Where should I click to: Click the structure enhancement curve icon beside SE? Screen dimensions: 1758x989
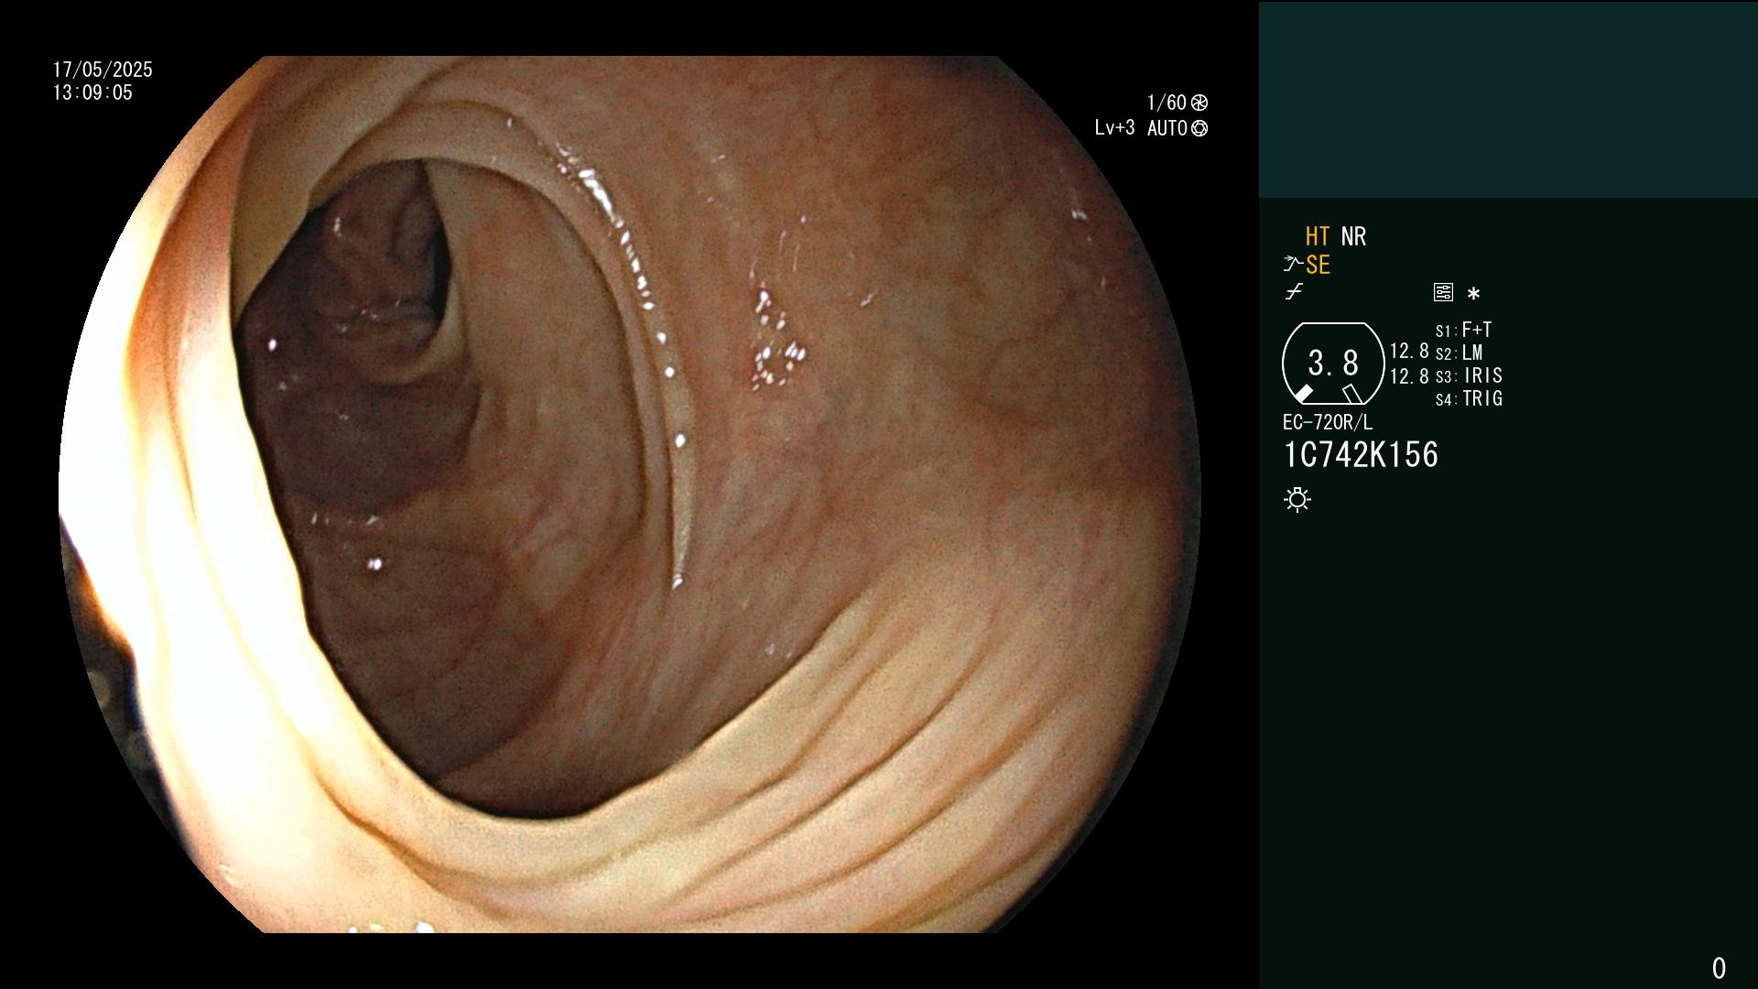click(1293, 265)
